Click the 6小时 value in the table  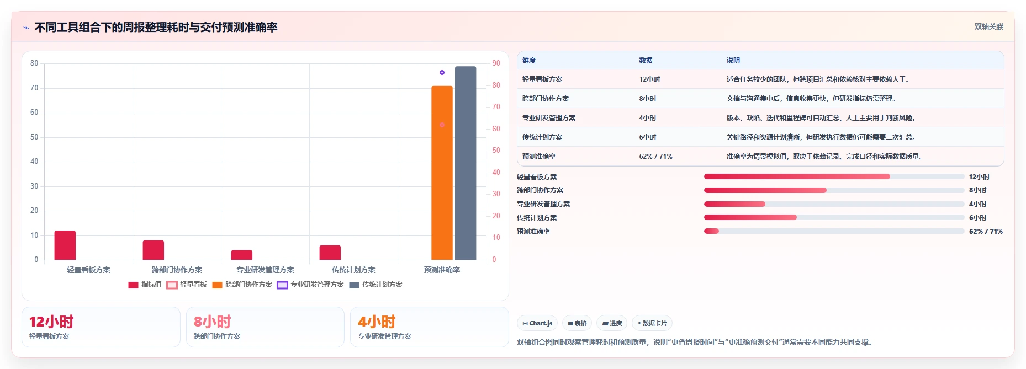coord(648,137)
